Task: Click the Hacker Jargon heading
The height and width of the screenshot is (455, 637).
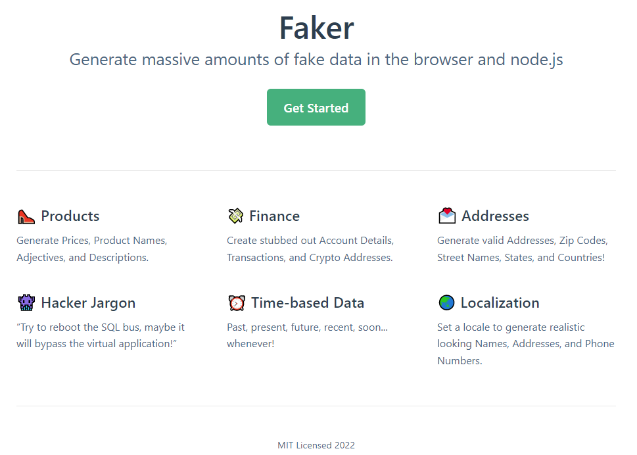Action: [x=88, y=303]
